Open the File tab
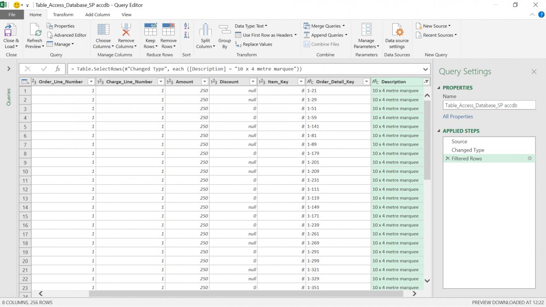The height and width of the screenshot is (307, 546). pyautogui.click(x=12, y=15)
